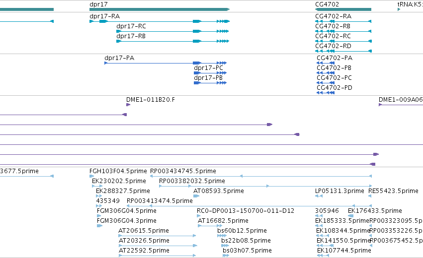Viewport: 423px width, 258px height.
Task: Select AT20326.5prime EST label
Action: pyautogui.click(x=144, y=241)
